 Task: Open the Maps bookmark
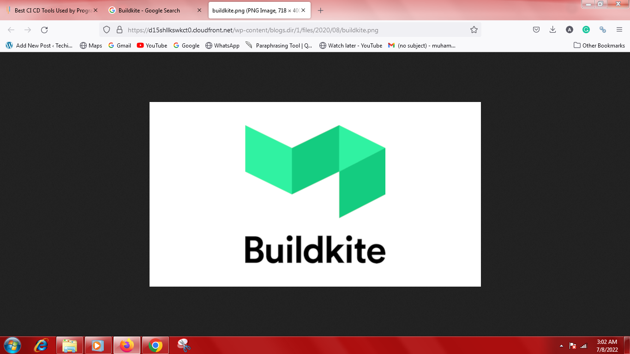tap(91, 46)
